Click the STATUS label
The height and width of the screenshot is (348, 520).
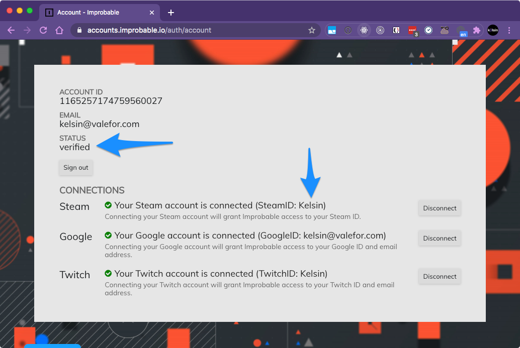(72, 138)
